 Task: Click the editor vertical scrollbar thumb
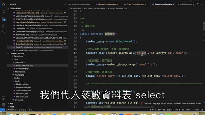(204, 26)
